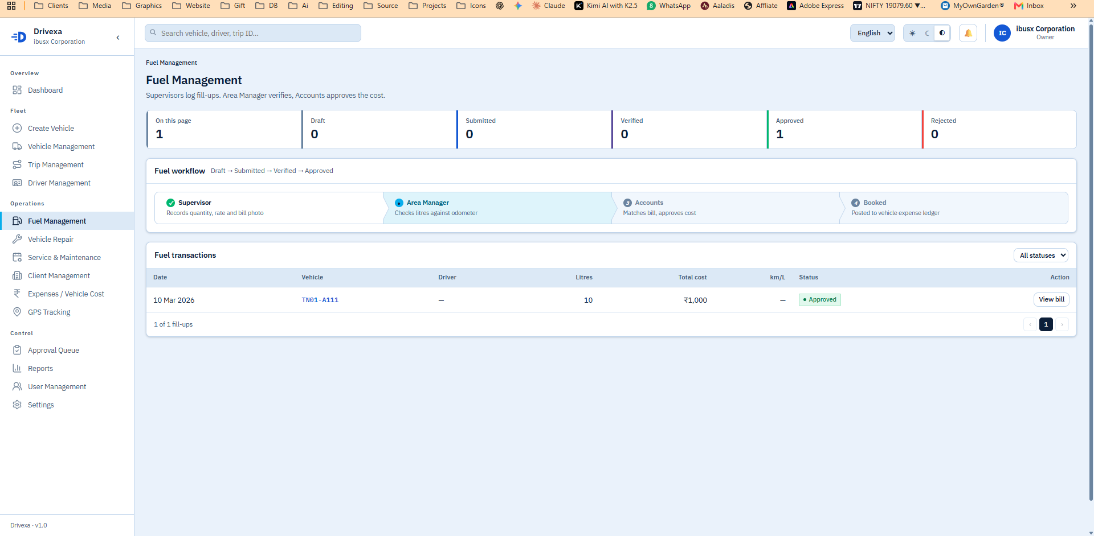The height and width of the screenshot is (536, 1094).
Task: Select the Supervisor workflow step
Action: coord(269,208)
